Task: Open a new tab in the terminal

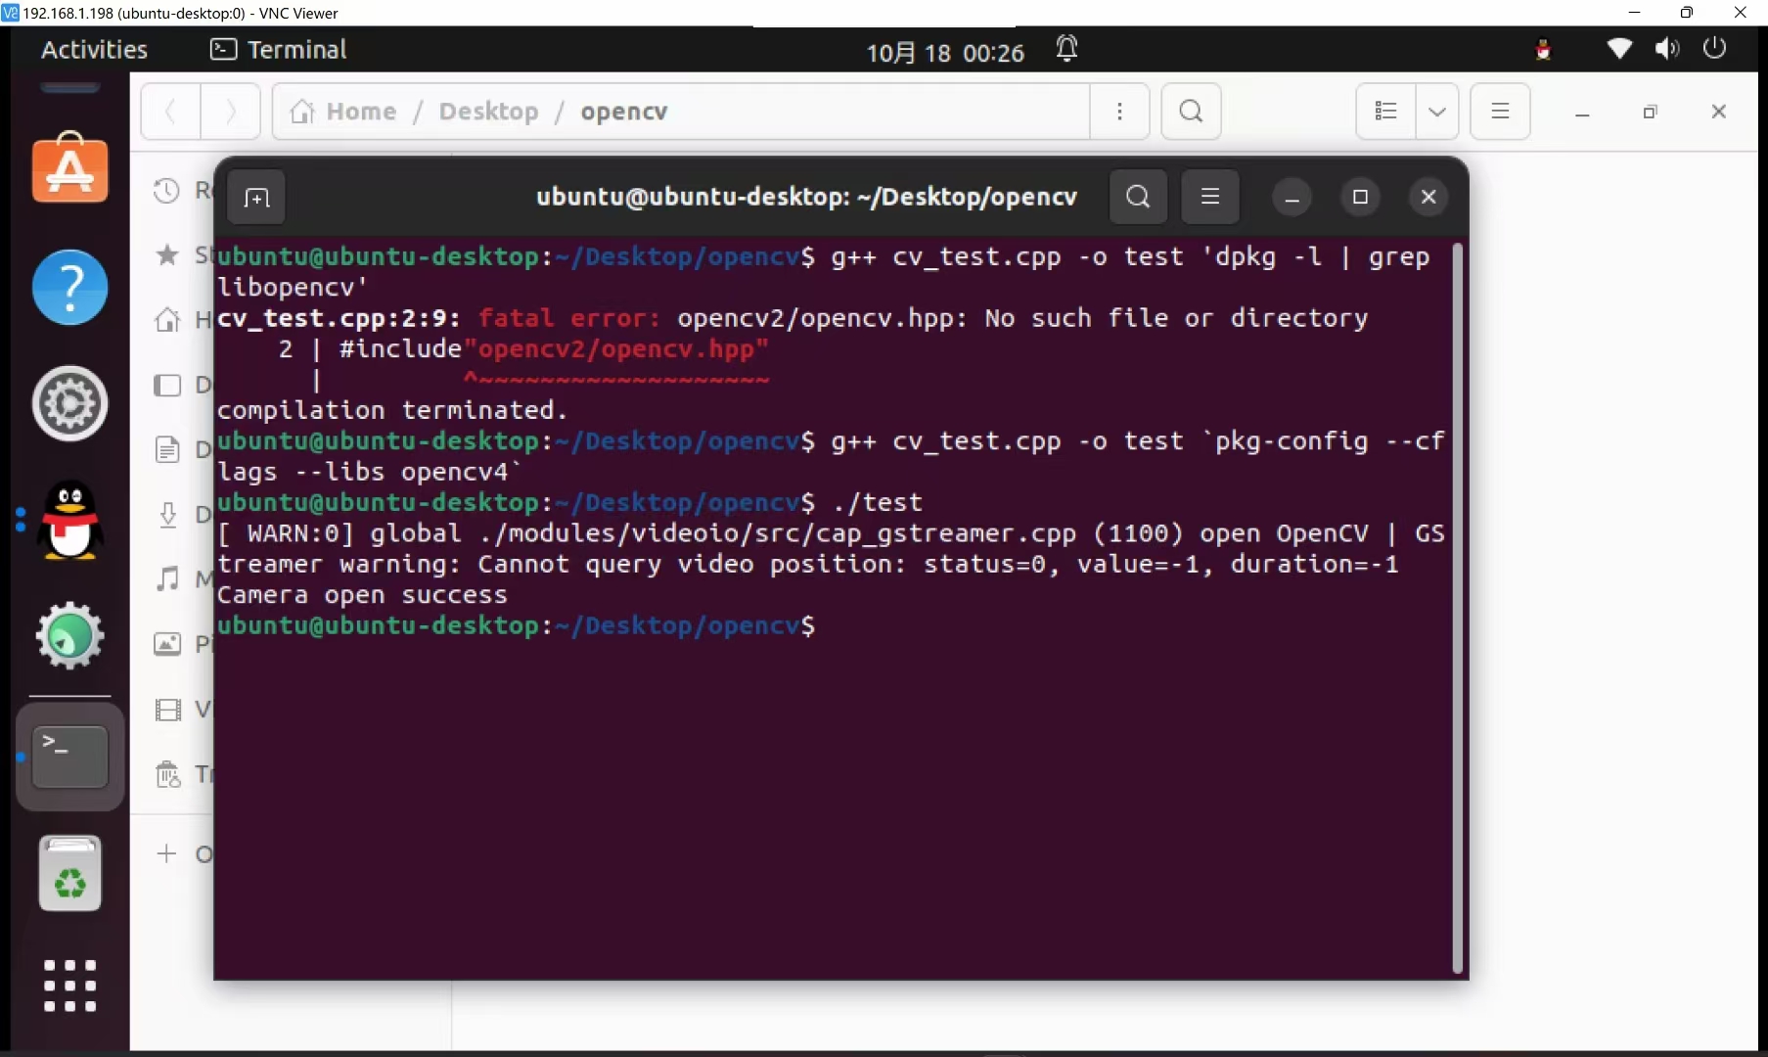Action: click(256, 198)
